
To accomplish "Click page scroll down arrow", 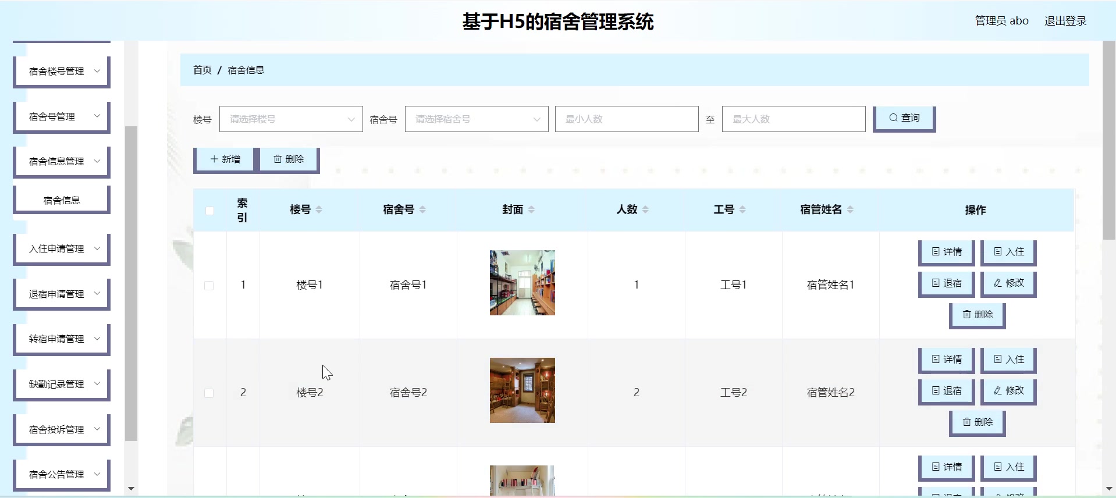I will (x=1109, y=489).
